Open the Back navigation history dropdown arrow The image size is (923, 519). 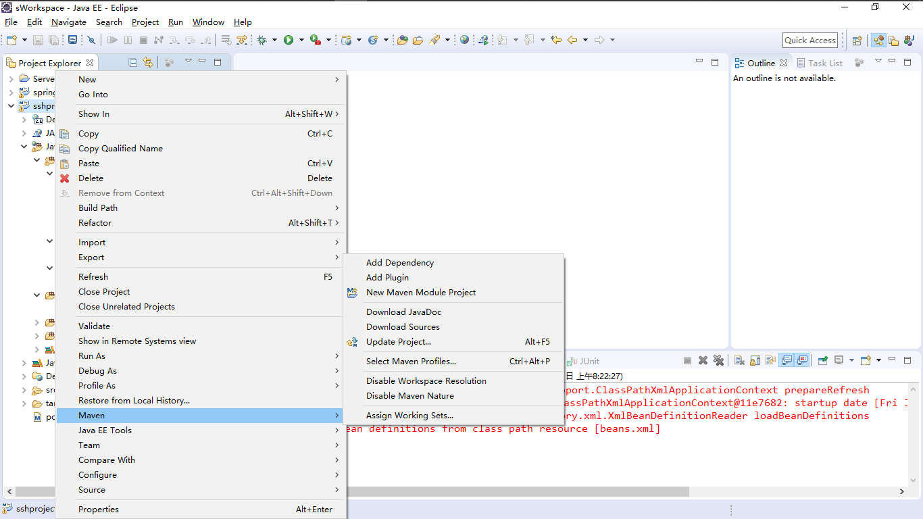[x=585, y=40]
